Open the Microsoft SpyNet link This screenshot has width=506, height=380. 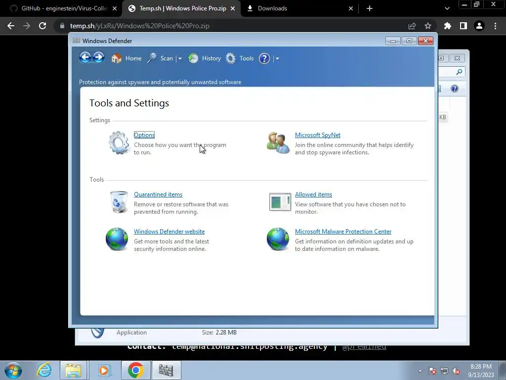pyautogui.click(x=318, y=135)
